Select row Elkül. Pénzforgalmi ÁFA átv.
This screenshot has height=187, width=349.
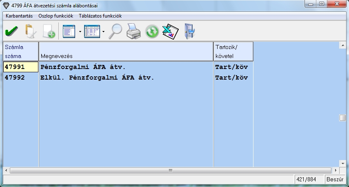[97, 78]
